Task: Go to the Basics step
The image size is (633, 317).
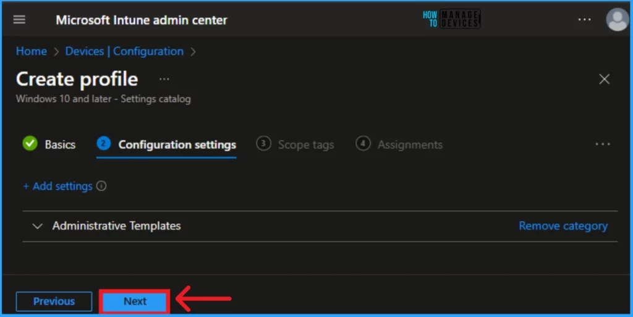Action: tap(49, 144)
